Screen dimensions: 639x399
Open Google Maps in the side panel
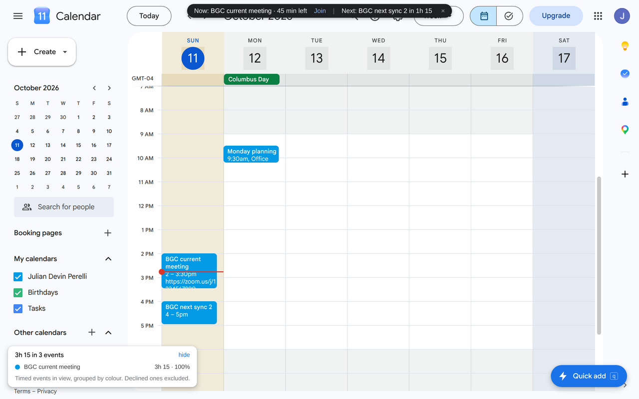pyautogui.click(x=625, y=130)
